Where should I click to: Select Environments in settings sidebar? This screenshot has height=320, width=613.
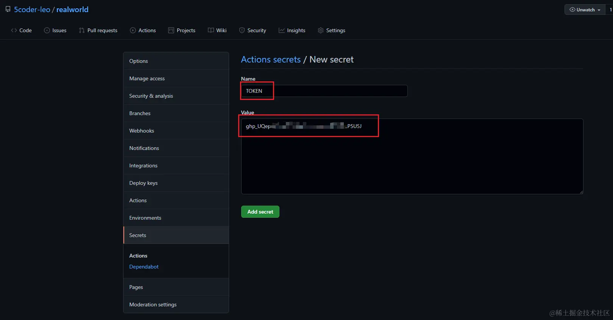coord(176,218)
